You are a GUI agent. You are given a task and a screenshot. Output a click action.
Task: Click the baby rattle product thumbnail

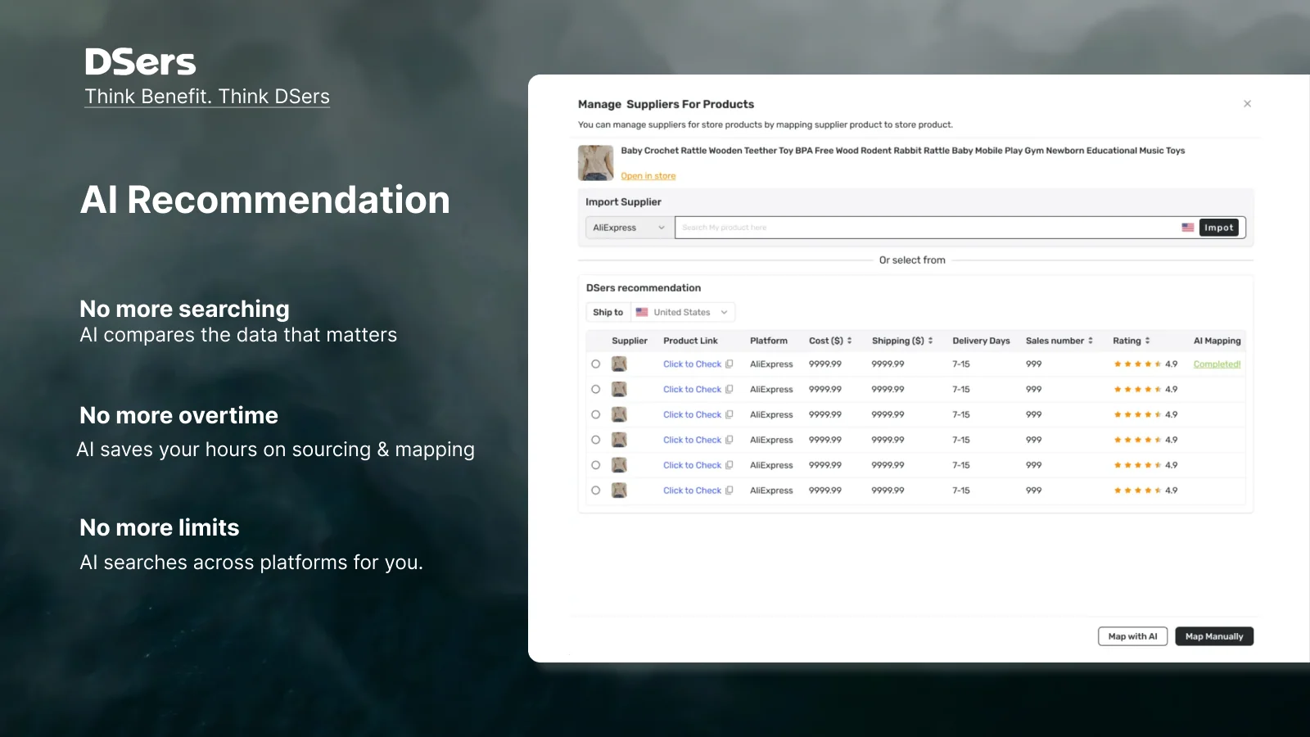pyautogui.click(x=595, y=162)
